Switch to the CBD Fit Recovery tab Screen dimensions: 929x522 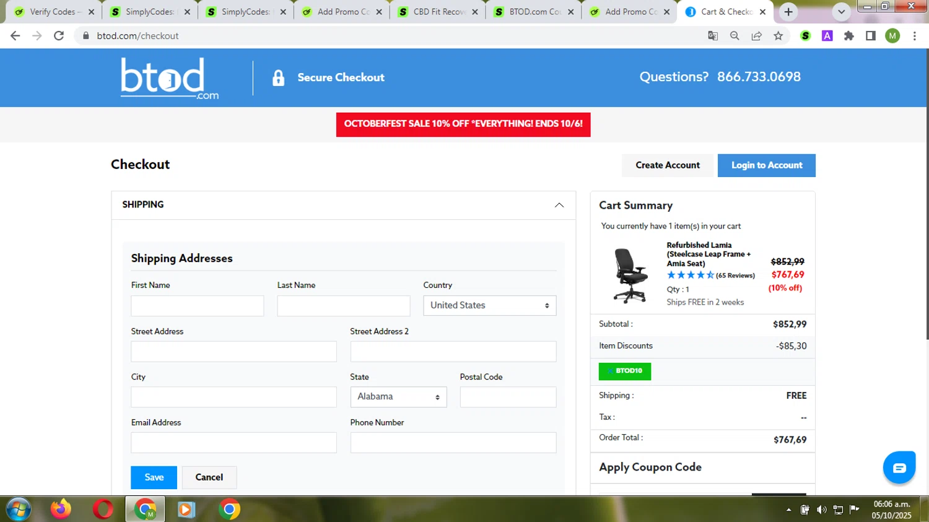[x=439, y=12]
